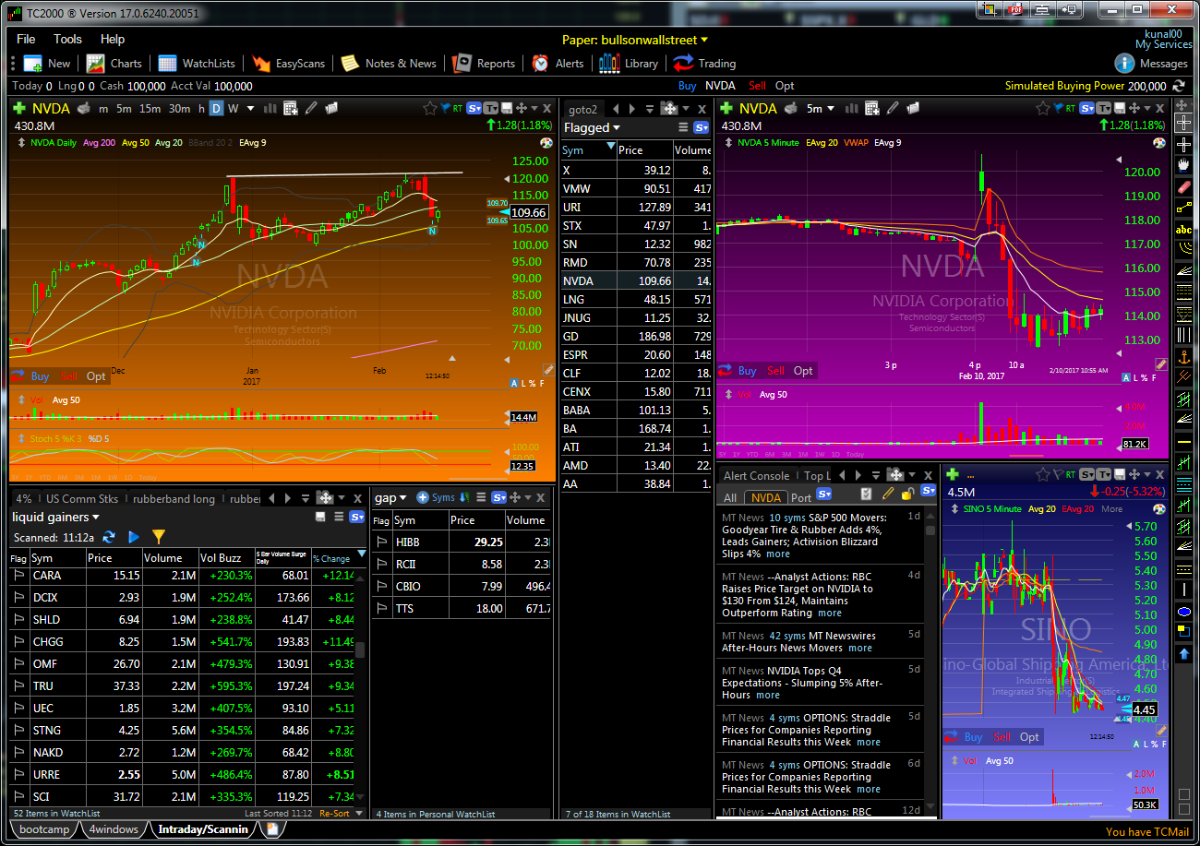Open the Alerts clock icon
1200x846 pixels.
(x=541, y=64)
